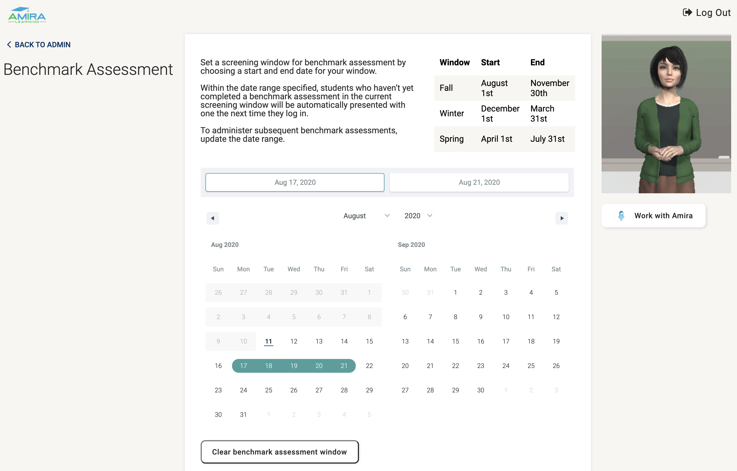Select August 24 in the calendar
Image resolution: width=737 pixels, height=471 pixels.
coord(243,390)
